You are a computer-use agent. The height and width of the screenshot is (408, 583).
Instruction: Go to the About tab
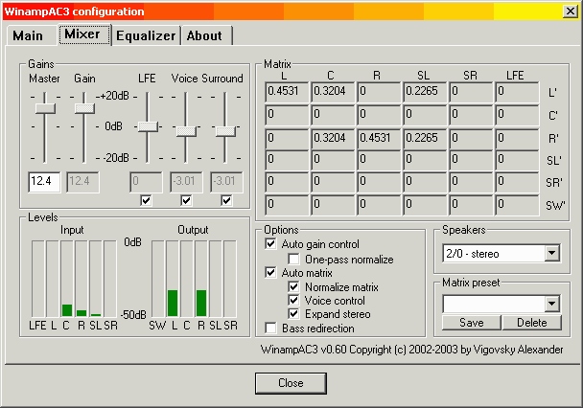(205, 36)
